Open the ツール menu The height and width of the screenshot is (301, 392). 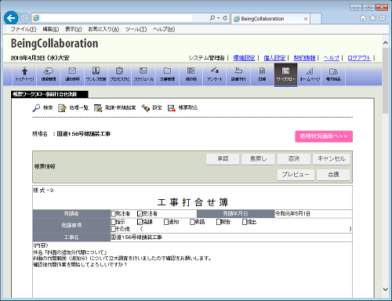[x=136, y=29]
